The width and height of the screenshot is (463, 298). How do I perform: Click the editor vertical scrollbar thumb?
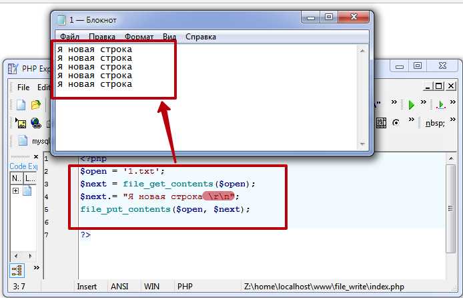450,208
